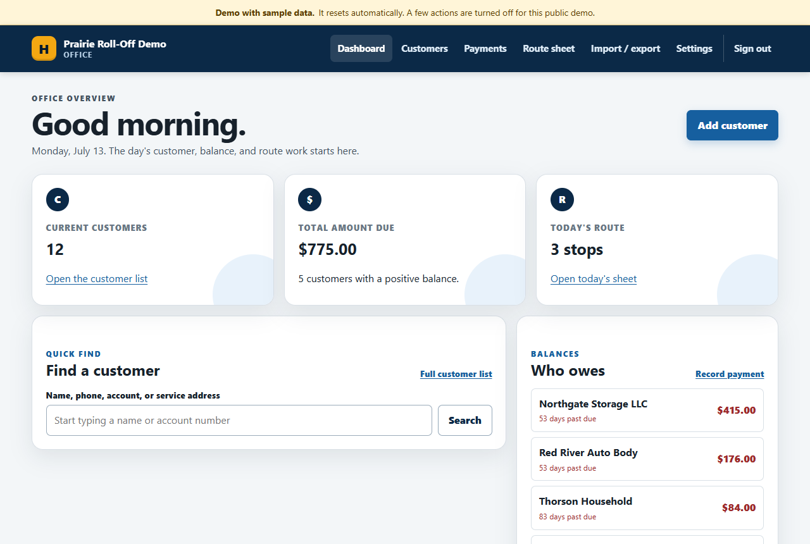This screenshot has height=544, width=810.
Task: Open the Payments page
Action: click(485, 49)
